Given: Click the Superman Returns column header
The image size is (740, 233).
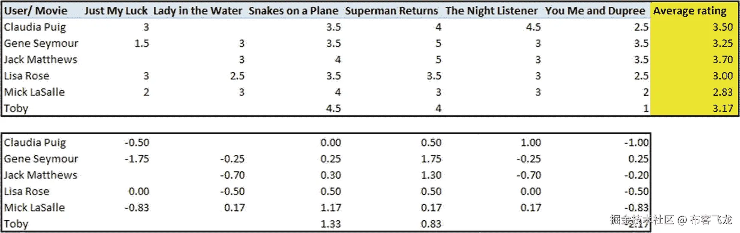Looking at the screenshot, I should [391, 11].
